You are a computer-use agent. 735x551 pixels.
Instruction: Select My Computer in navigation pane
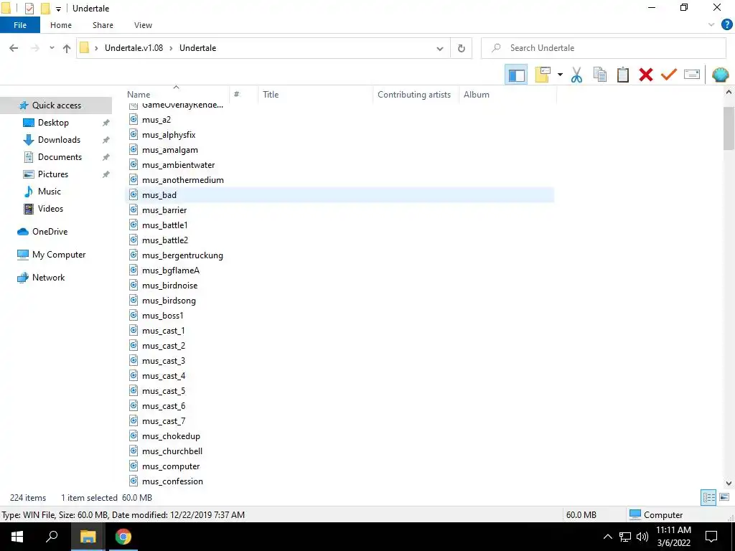point(59,255)
